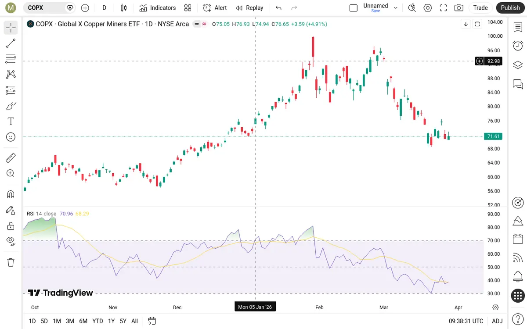Image resolution: width=527 pixels, height=329 pixels.
Task: Open the quick search icon
Action: (x=412, y=7)
